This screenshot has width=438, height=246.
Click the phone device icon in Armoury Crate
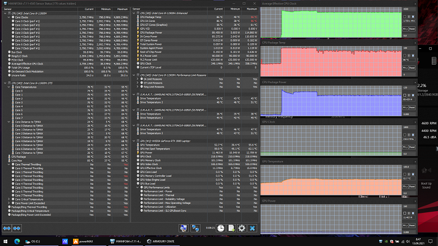(x=434, y=61)
